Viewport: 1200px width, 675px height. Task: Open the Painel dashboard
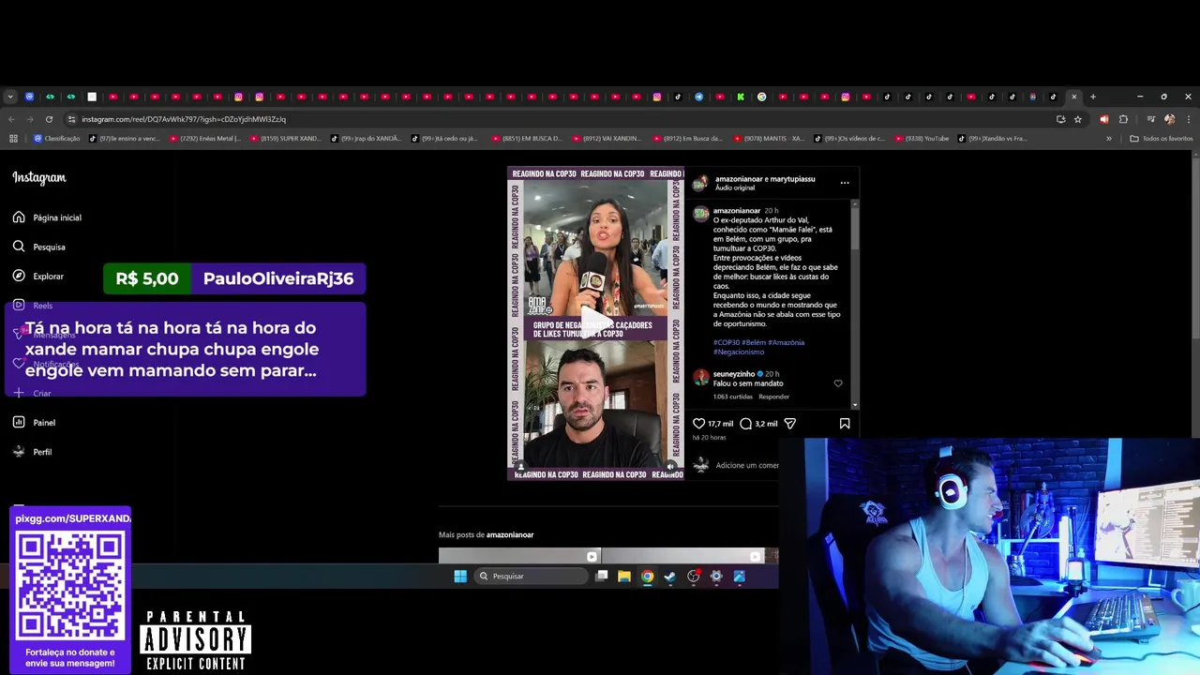(34, 423)
